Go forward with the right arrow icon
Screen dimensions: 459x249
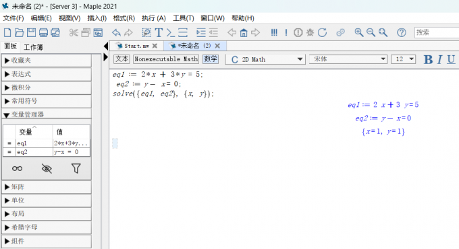pos(256,32)
